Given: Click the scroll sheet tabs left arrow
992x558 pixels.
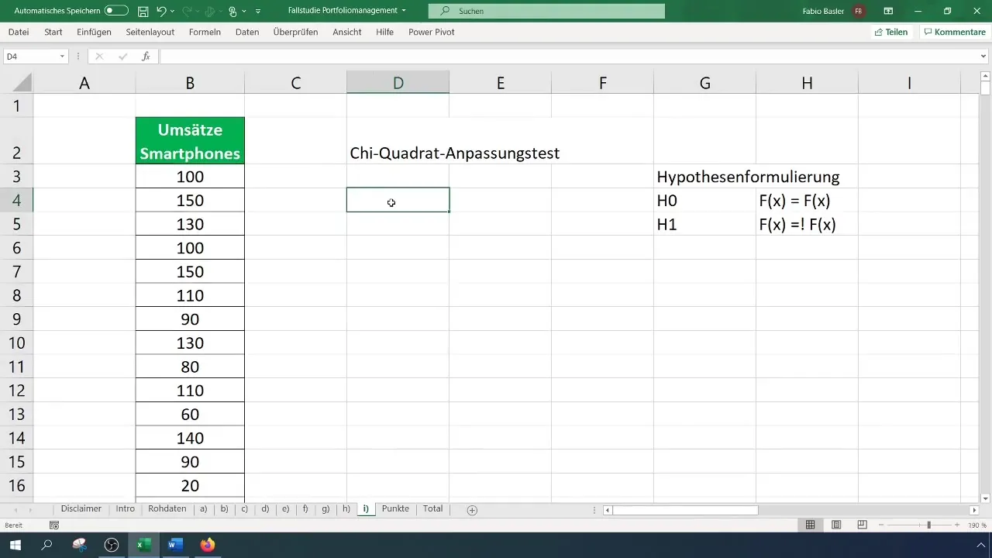Looking at the screenshot, I should (17, 510).
